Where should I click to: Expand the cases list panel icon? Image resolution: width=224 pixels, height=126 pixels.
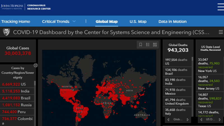tap(36, 65)
